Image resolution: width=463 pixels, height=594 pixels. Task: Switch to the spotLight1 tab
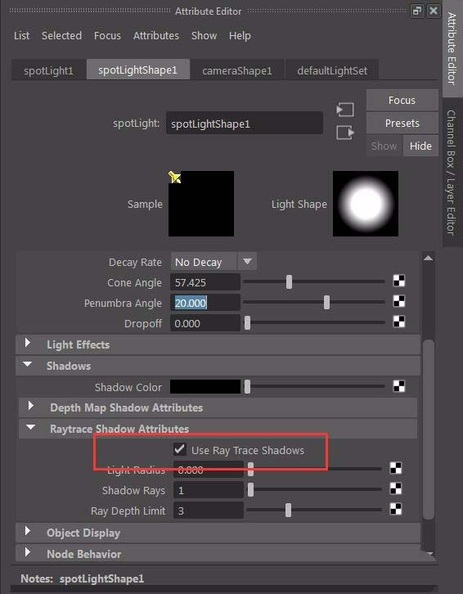[x=48, y=70]
